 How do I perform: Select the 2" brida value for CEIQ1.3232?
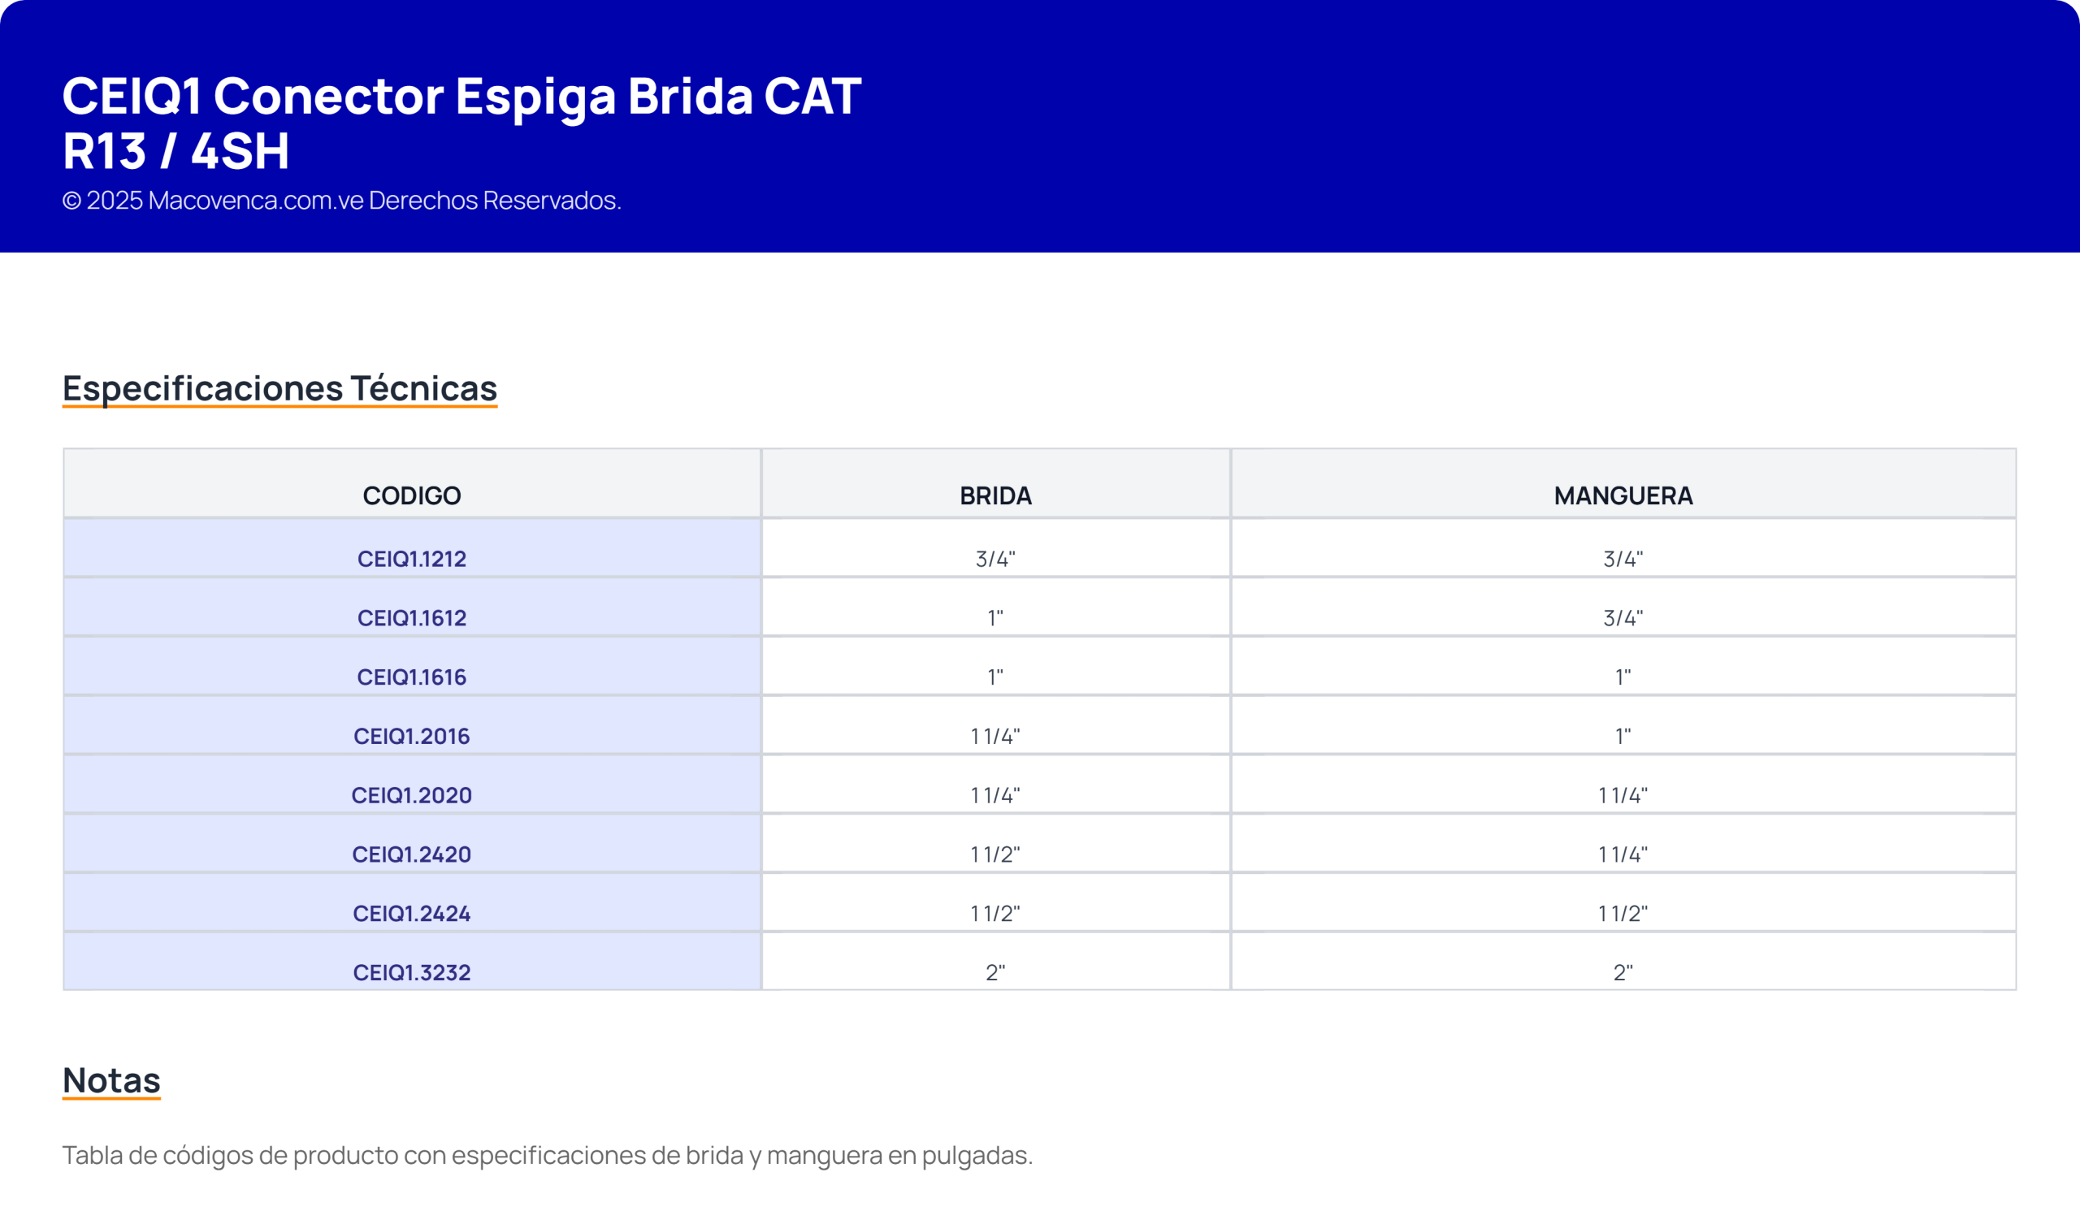pyautogui.click(x=995, y=972)
